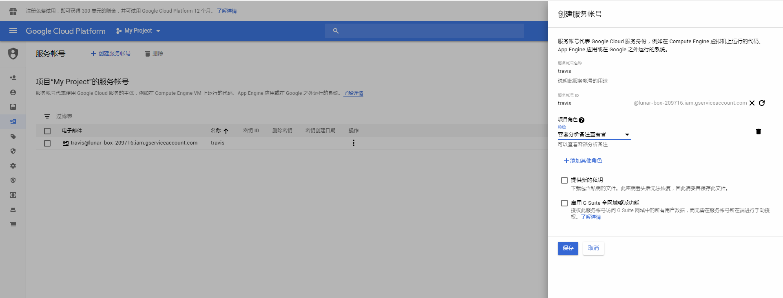This screenshot has height=298, width=783.
Task: Click Google Cloud Platform logo
Action: pyautogui.click(x=66, y=31)
